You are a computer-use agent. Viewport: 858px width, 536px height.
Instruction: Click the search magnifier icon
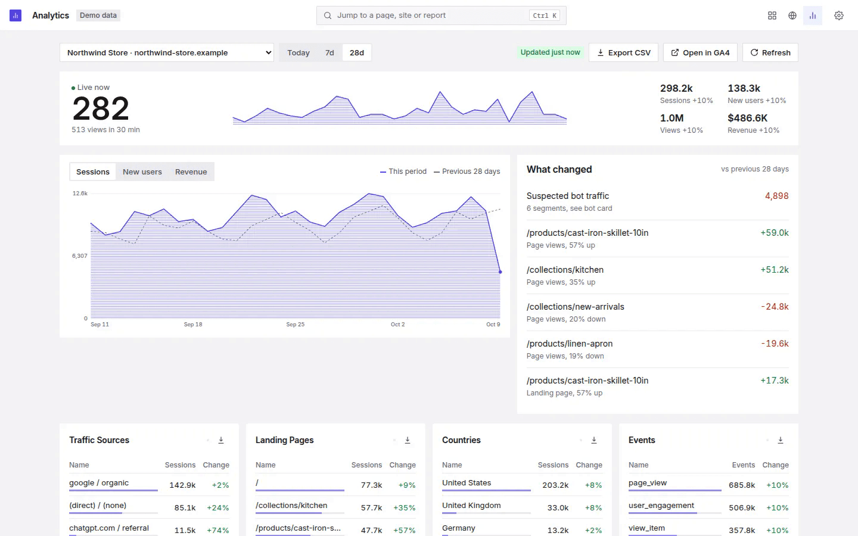tap(328, 15)
